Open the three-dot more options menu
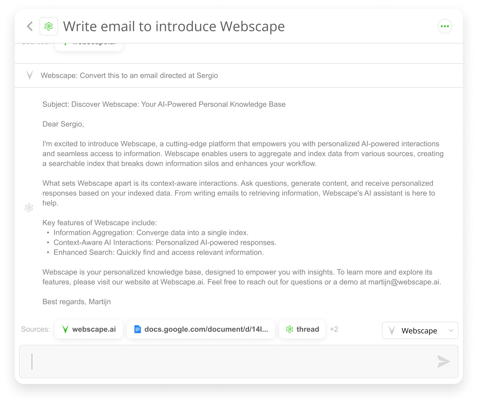Viewport: 477px width, 404px height. 445,26
